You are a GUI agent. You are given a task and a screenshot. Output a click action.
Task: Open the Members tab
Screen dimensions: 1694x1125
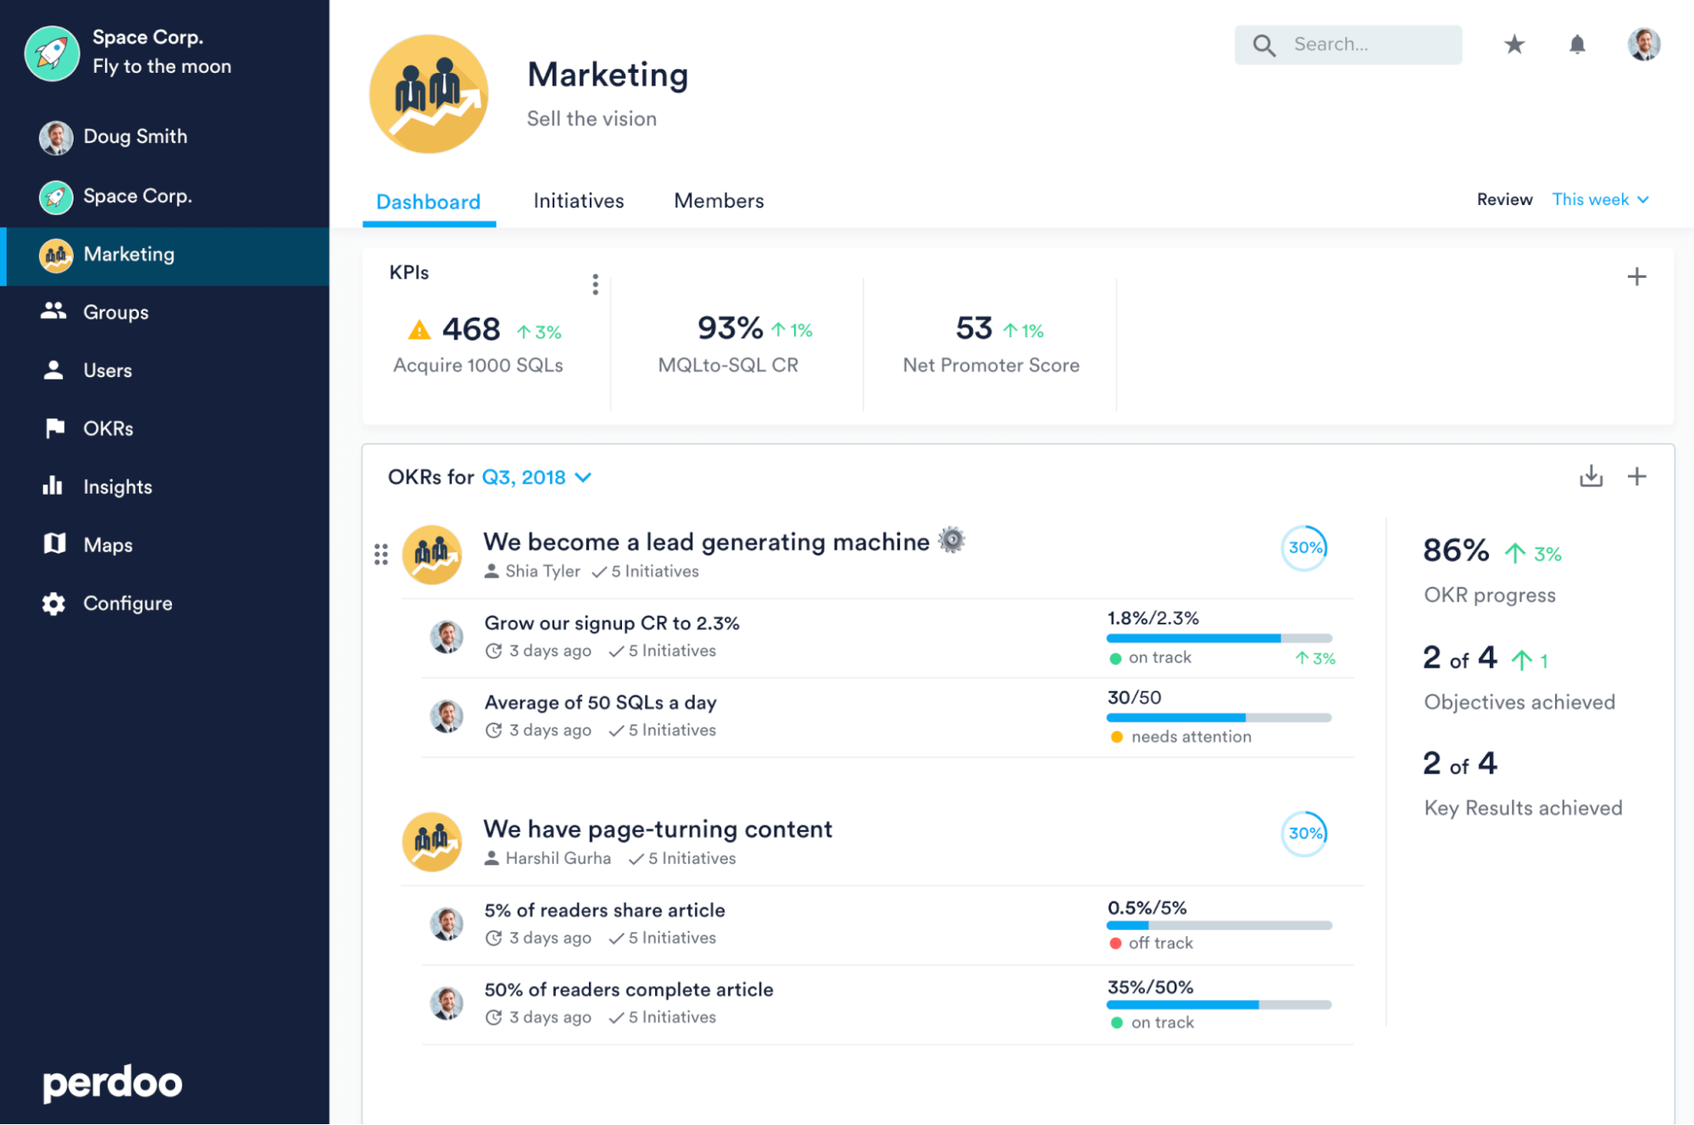(718, 200)
